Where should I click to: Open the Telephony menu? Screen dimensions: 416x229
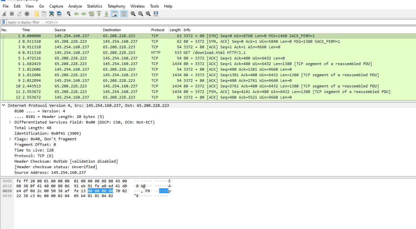116,6
